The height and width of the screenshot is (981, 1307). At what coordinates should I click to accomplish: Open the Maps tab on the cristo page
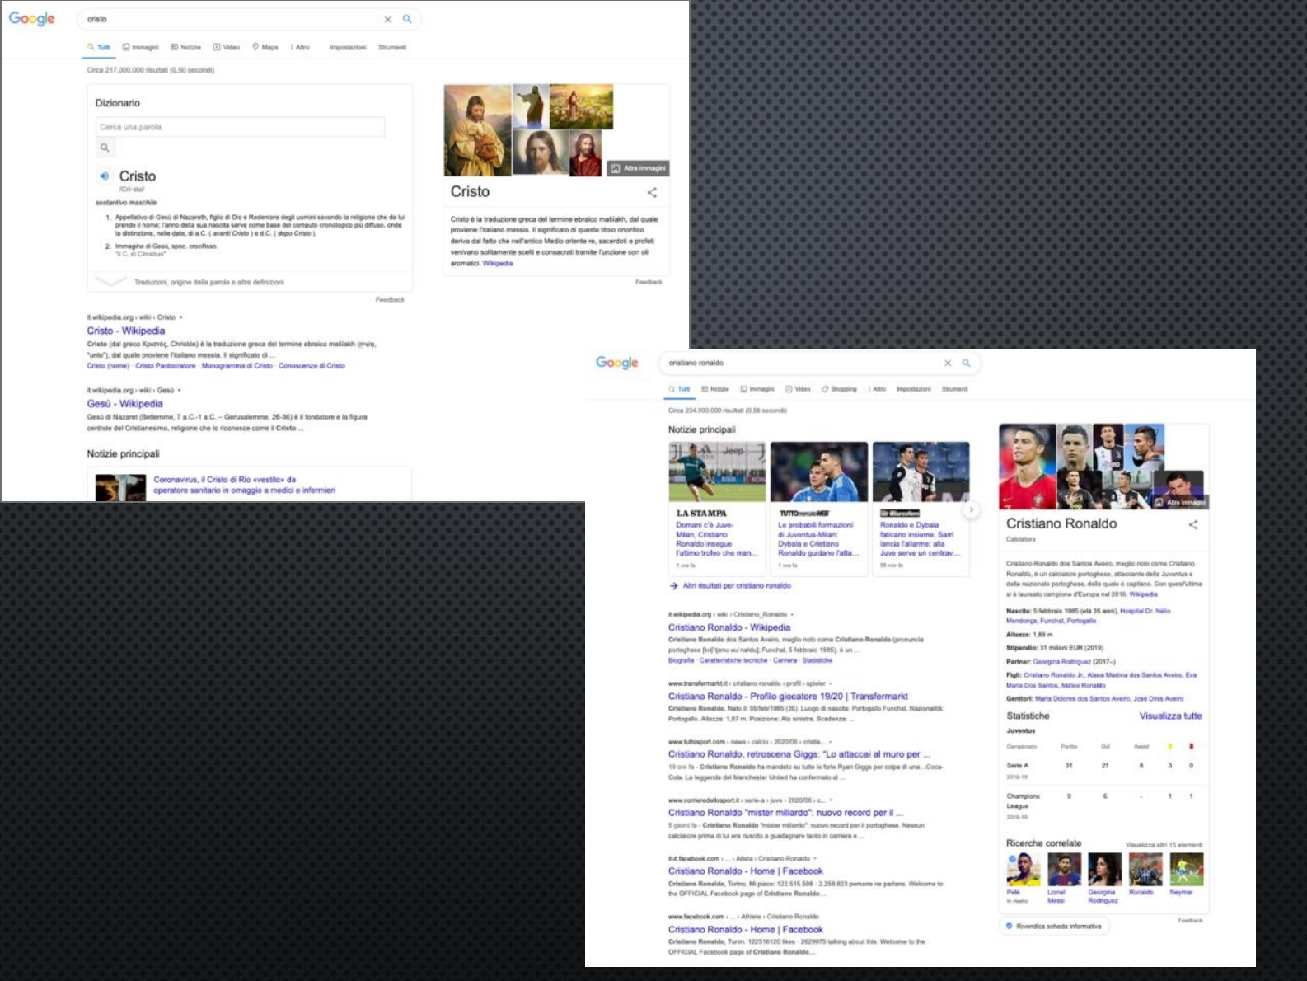[265, 47]
